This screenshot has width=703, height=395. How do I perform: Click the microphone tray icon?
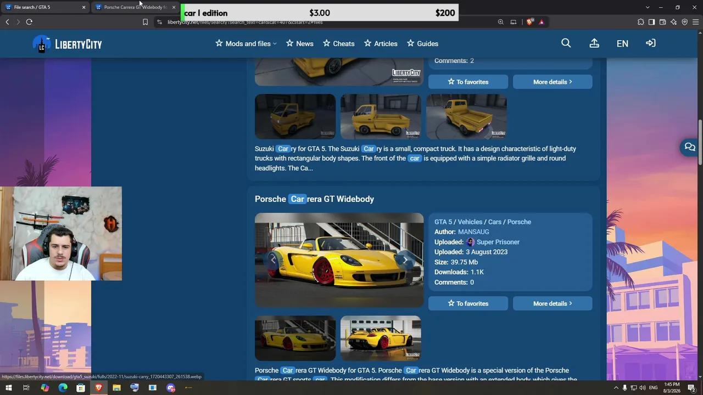[x=624, y=388]
